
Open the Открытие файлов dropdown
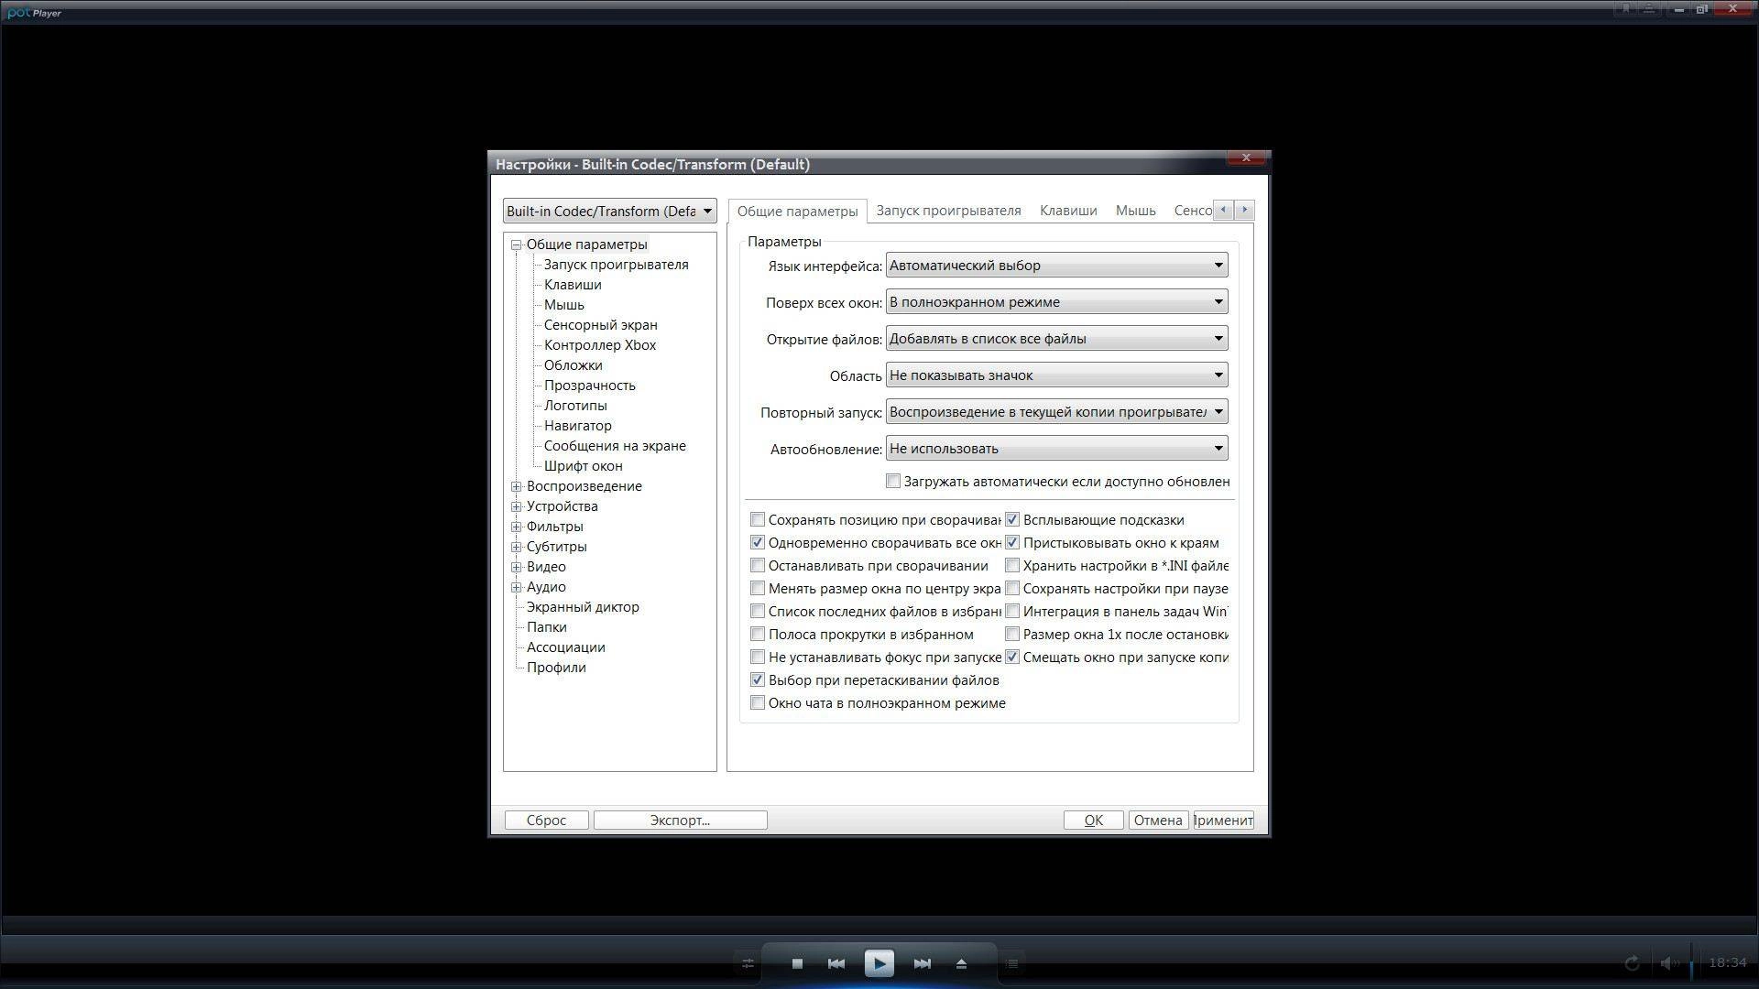coord(1056,339)
